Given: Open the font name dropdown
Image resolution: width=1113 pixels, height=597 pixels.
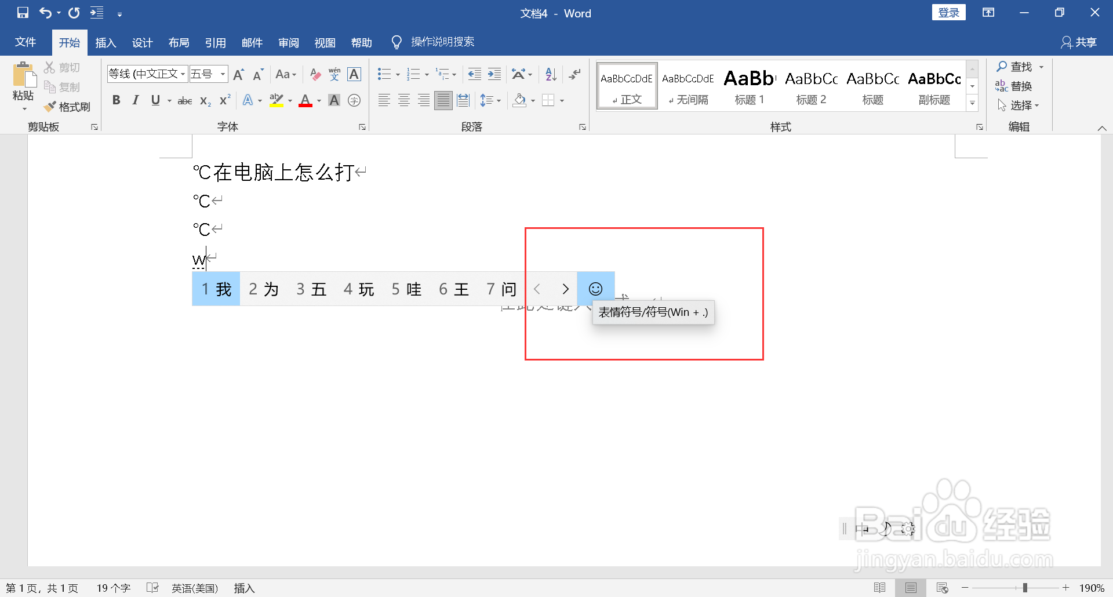Looking at the screenshot, I should pyautogui.click(x=183, y=74).
